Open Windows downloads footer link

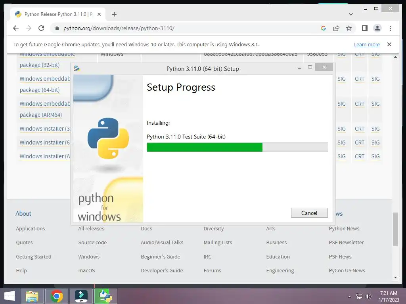pos(89,256)
